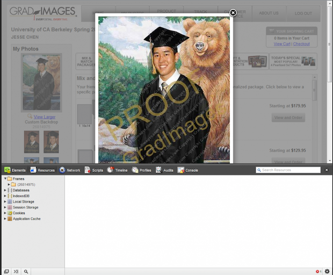Open the Profiles panel
This screenshot has width=333, height=275.
coord(141,170)
